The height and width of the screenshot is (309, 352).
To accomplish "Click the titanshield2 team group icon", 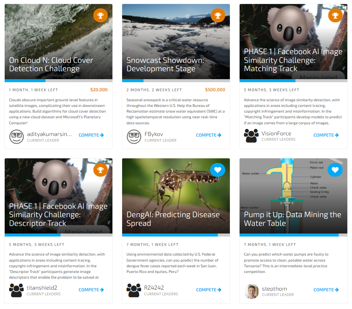I will [x=16, y=290].
